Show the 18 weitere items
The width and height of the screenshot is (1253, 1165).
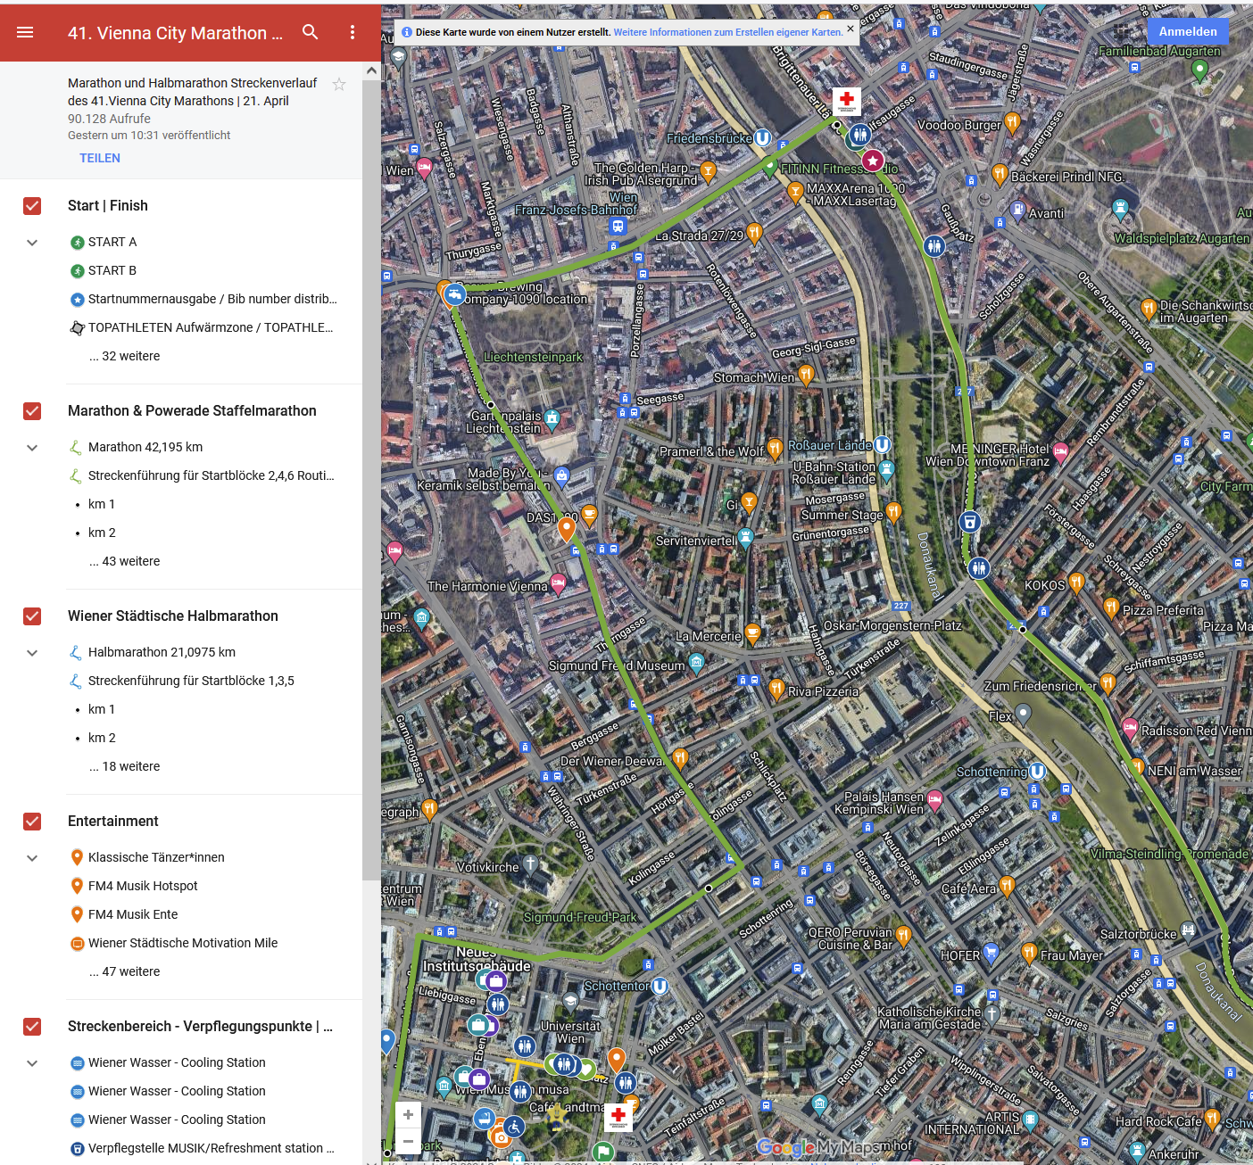click(124, 766)
